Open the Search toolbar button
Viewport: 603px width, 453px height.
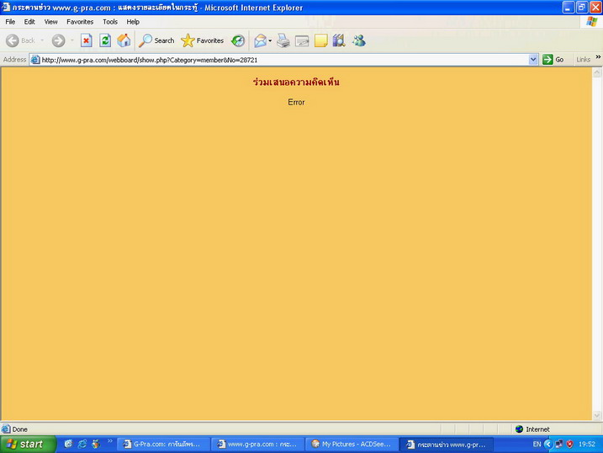157,40
